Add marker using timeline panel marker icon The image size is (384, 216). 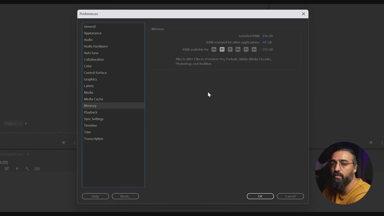pyautogui.click(x=17, y=169)
